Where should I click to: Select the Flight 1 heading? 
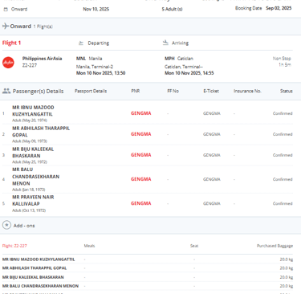click(x=11, y=43)
